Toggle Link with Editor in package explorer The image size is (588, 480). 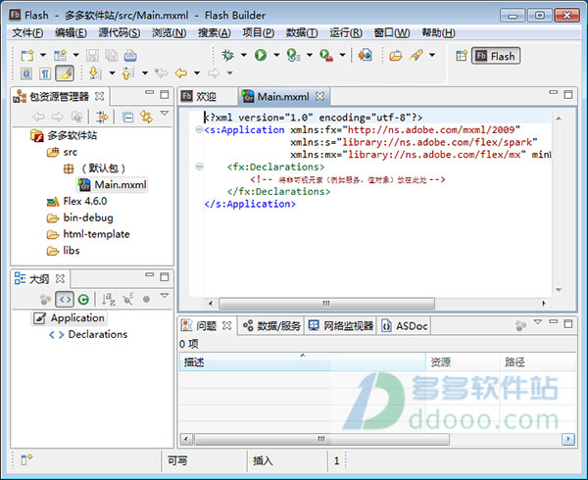[x=146, y=118]
